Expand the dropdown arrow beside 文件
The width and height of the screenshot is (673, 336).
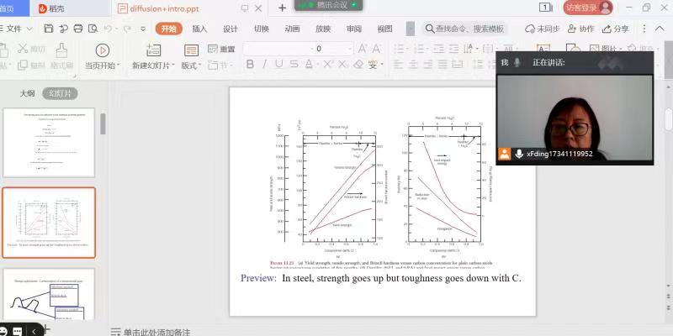[x=29, y=29]
